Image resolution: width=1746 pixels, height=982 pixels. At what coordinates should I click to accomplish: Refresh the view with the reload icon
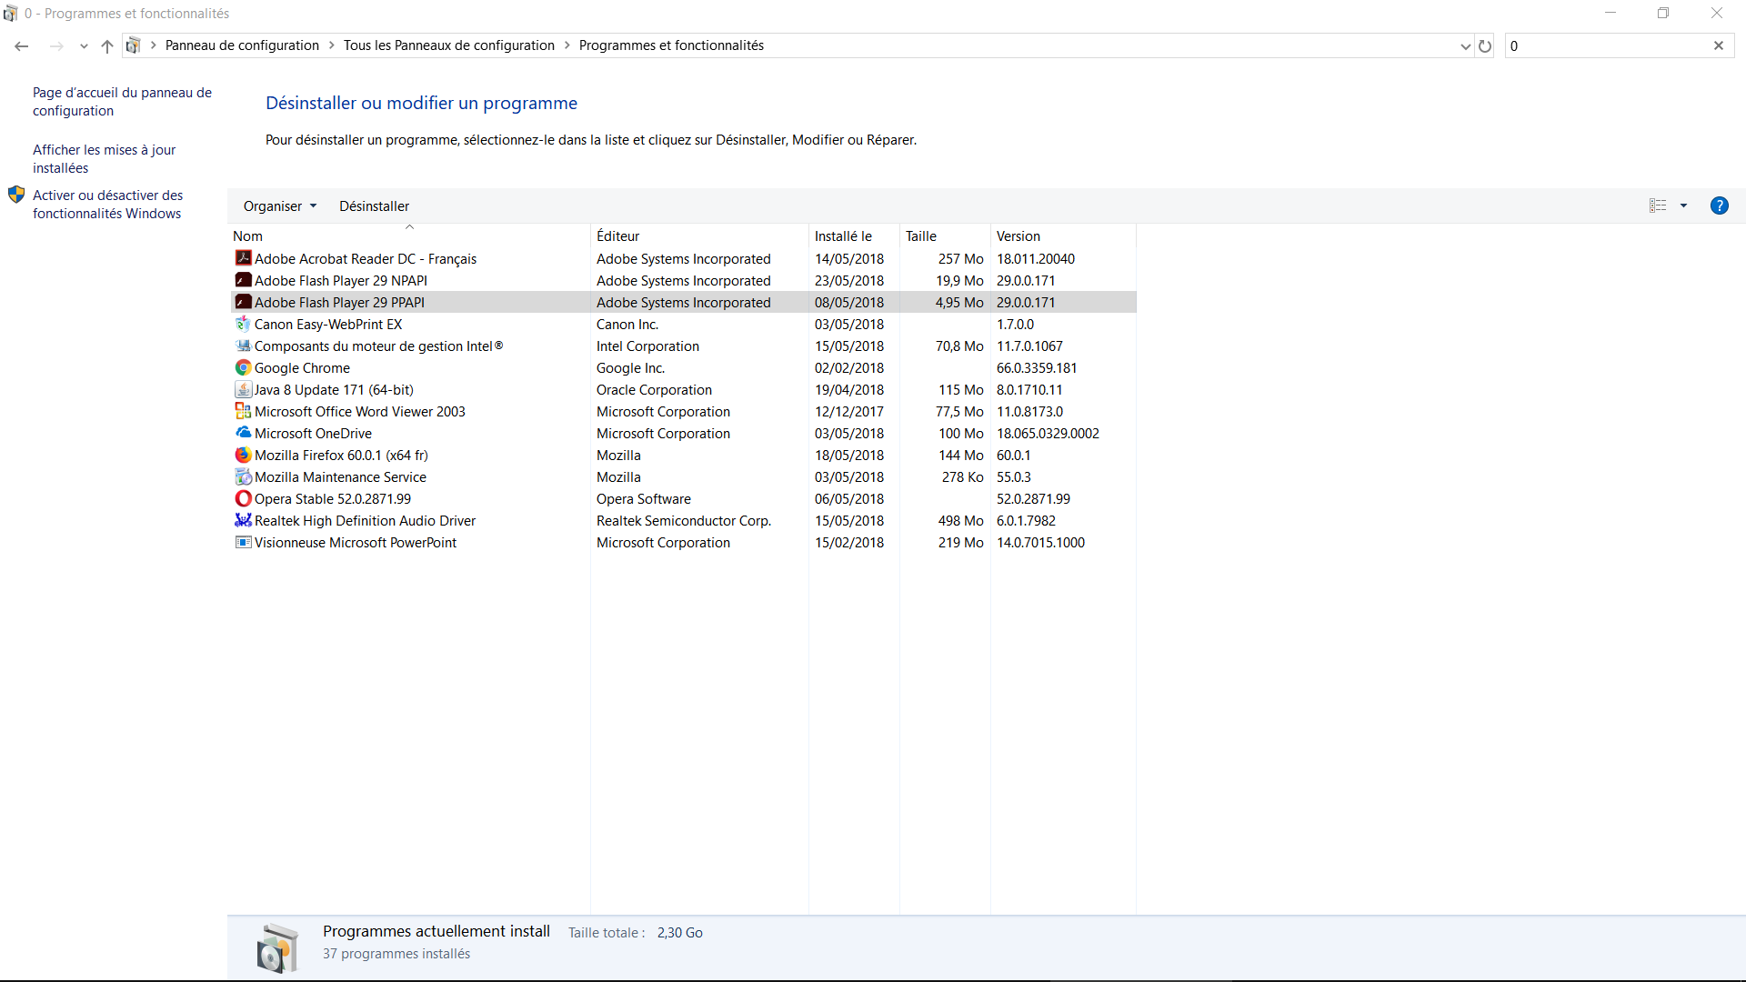[x=1485, y=45]
